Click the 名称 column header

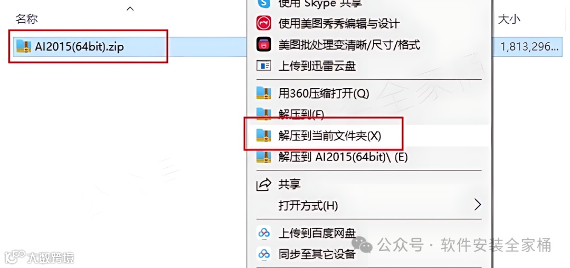click(x=26, y=19)
